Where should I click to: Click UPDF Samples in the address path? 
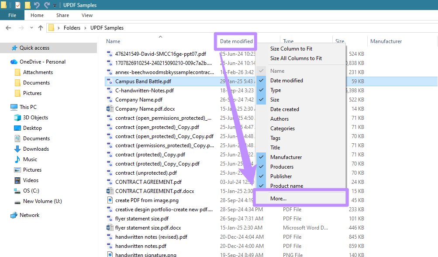click(107, 28)
